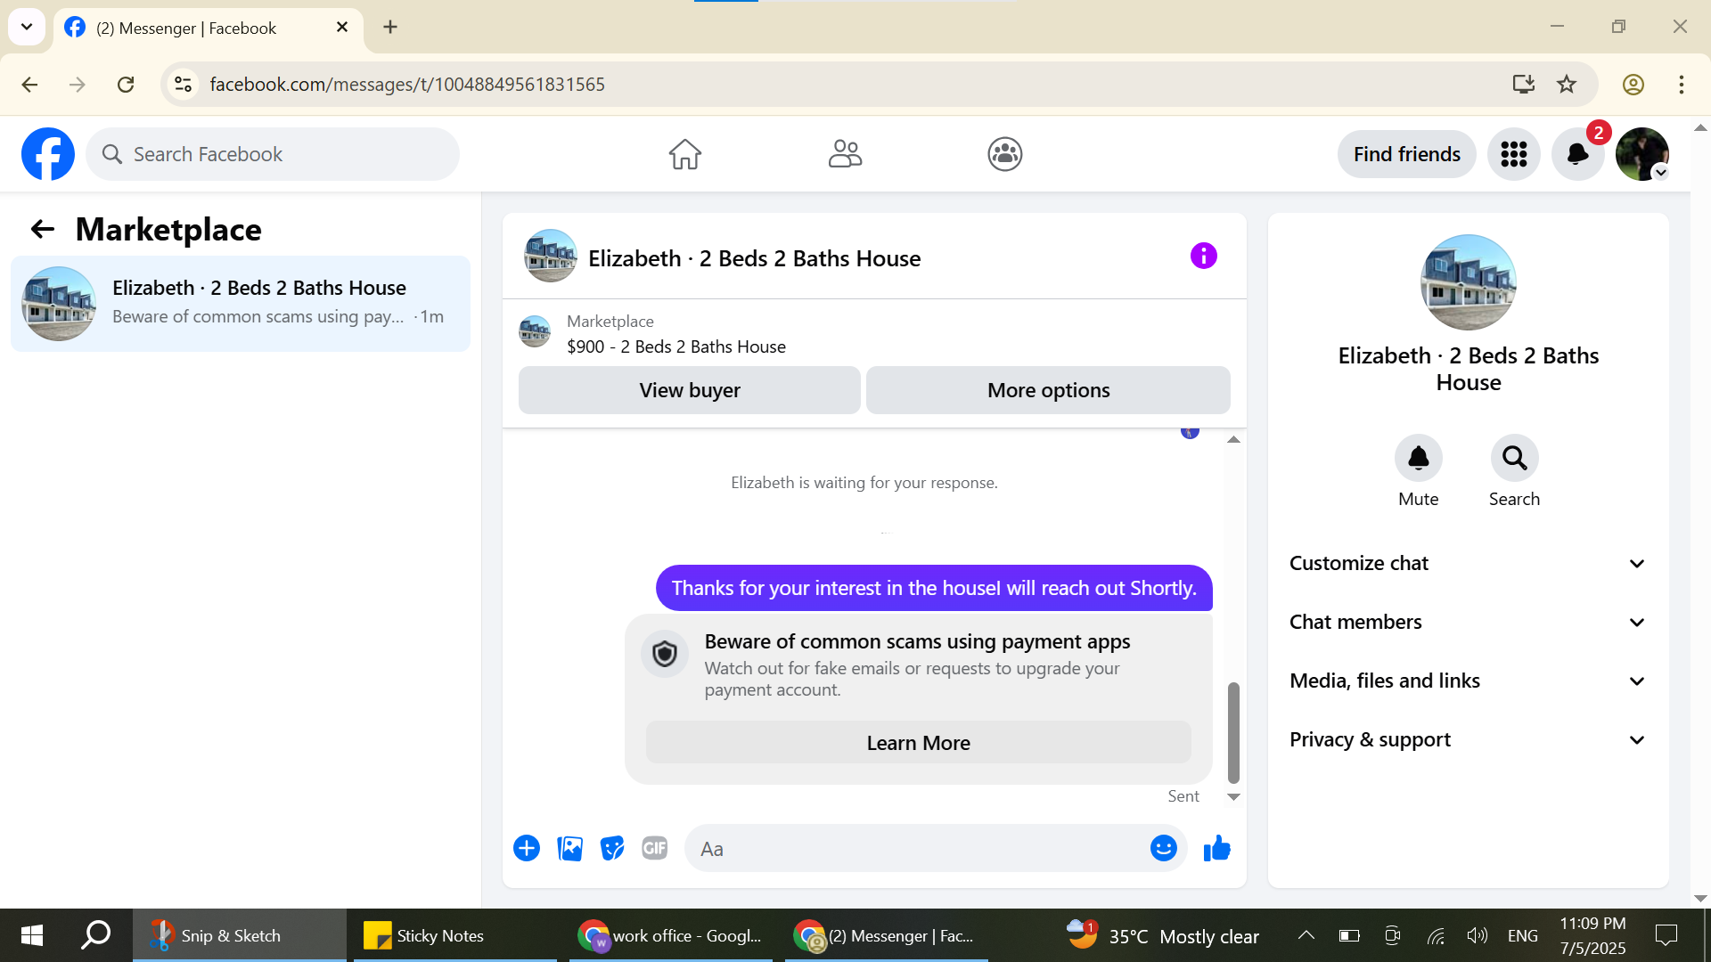The width and height of the screenshot is (1711, 962).
Task: Click the Aa message input field
Action: [918, 849]
